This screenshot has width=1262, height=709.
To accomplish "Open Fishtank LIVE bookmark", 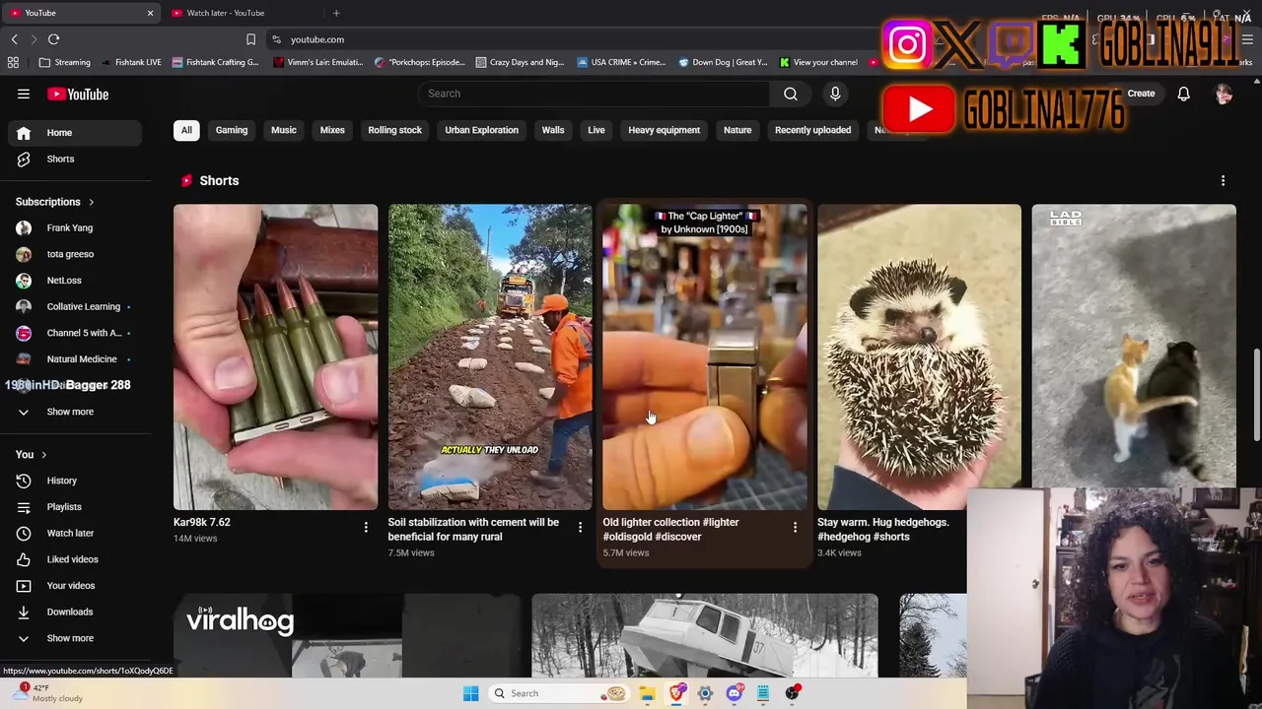I will (x=130, y=62).
